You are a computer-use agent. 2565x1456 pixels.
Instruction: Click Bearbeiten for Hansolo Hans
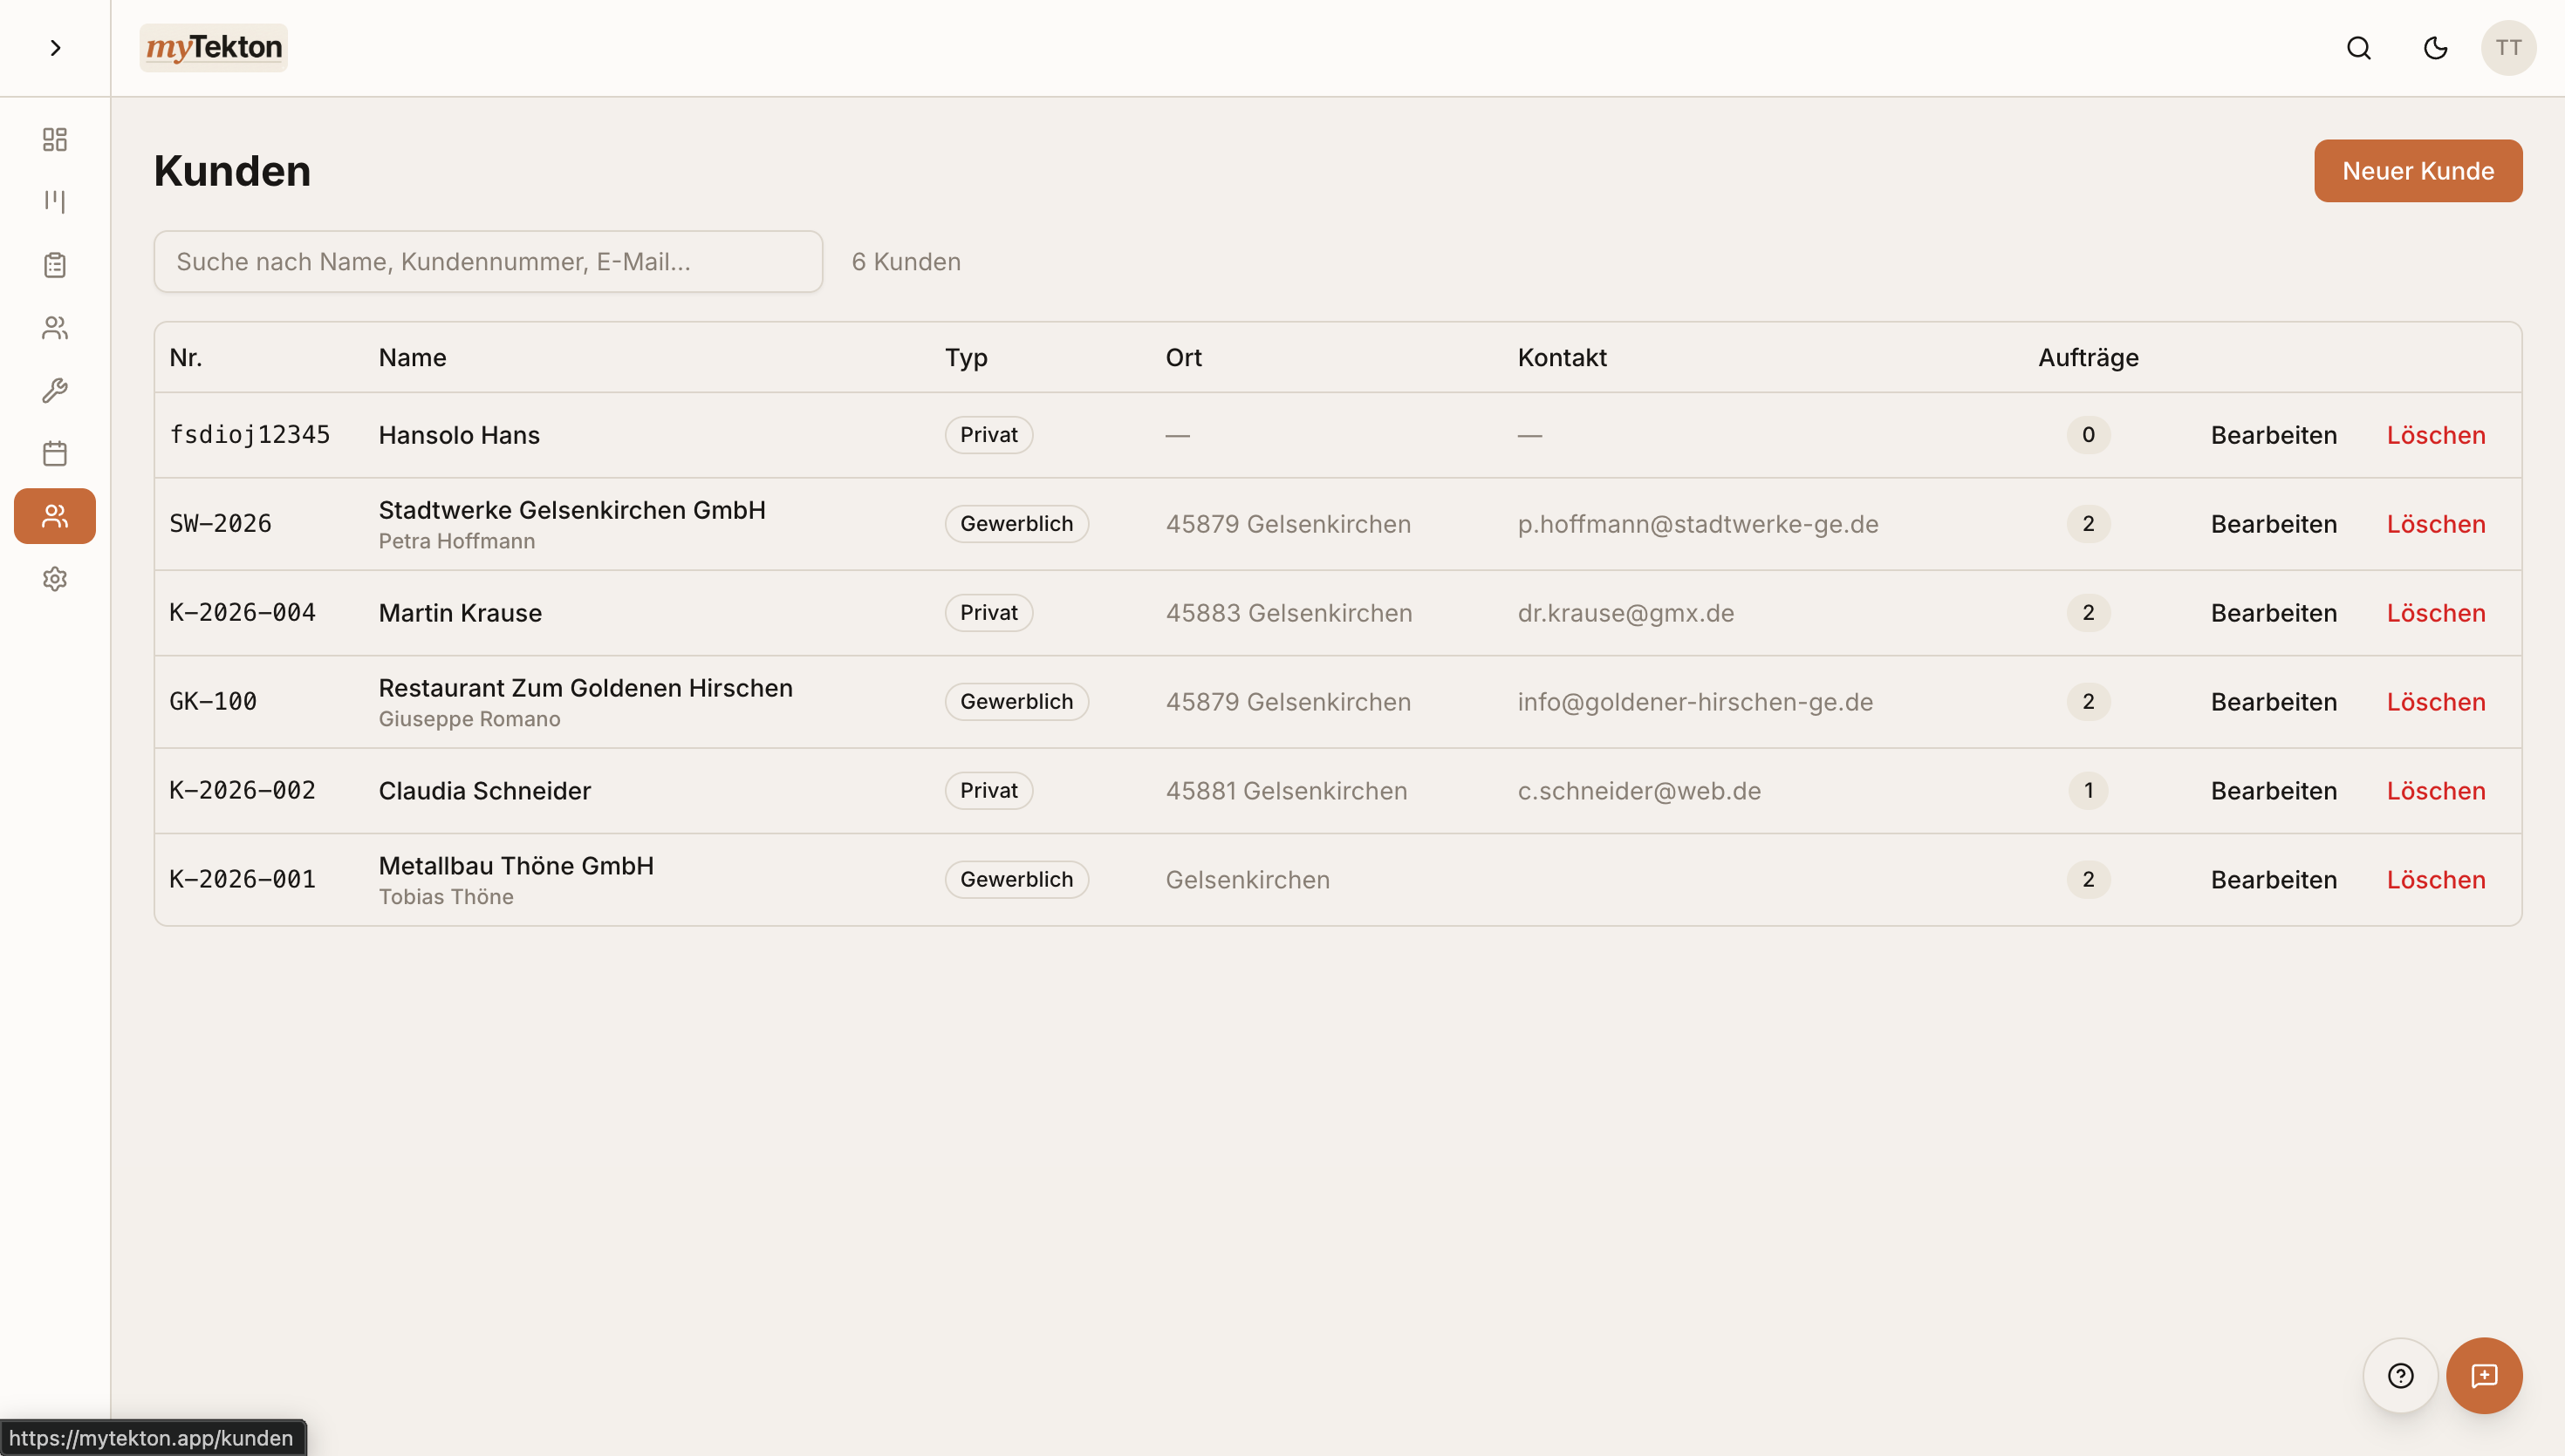(2273, 435)
